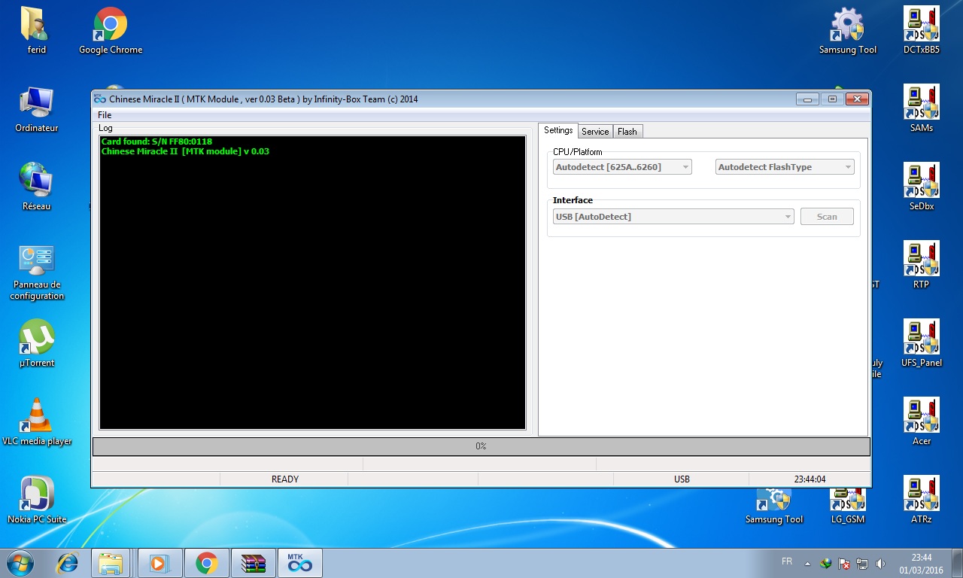Viewport: 963px width, 578px height.
Task: Open Windows Explorer from the taskbar
Action: [x=111, y=562]
